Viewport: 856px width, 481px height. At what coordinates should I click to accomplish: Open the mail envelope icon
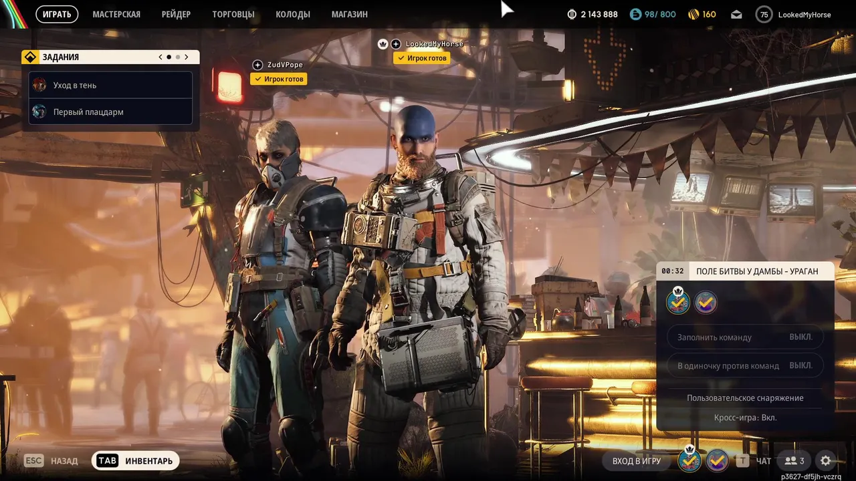(736, 15)
